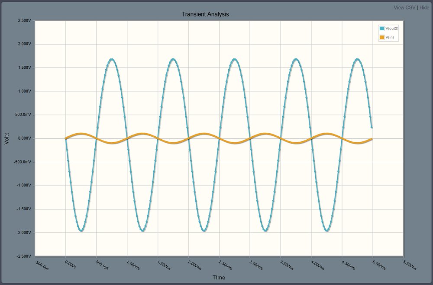Click the Hide link
The height and width of the screenshot is (285, 433).
point(424,7)
